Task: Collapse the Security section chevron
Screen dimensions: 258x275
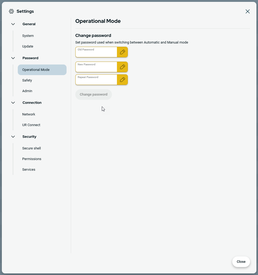Action: [13, 137]
